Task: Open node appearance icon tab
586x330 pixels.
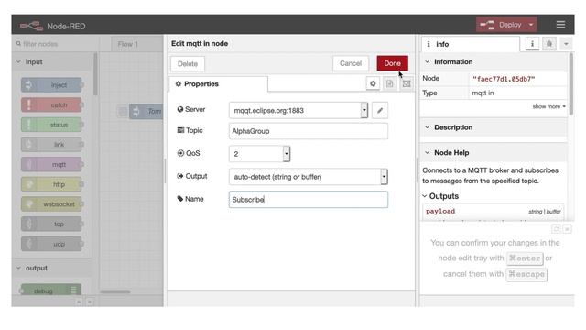Action: [x=407, y=83]
